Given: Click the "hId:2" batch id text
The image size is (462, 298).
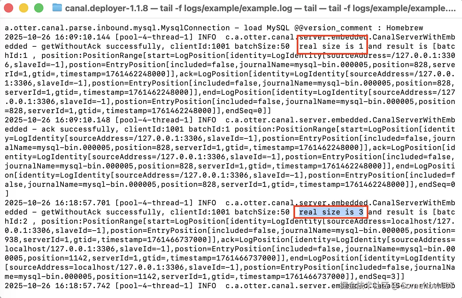Looking at the screenshot, I should (x=16, y=221).
